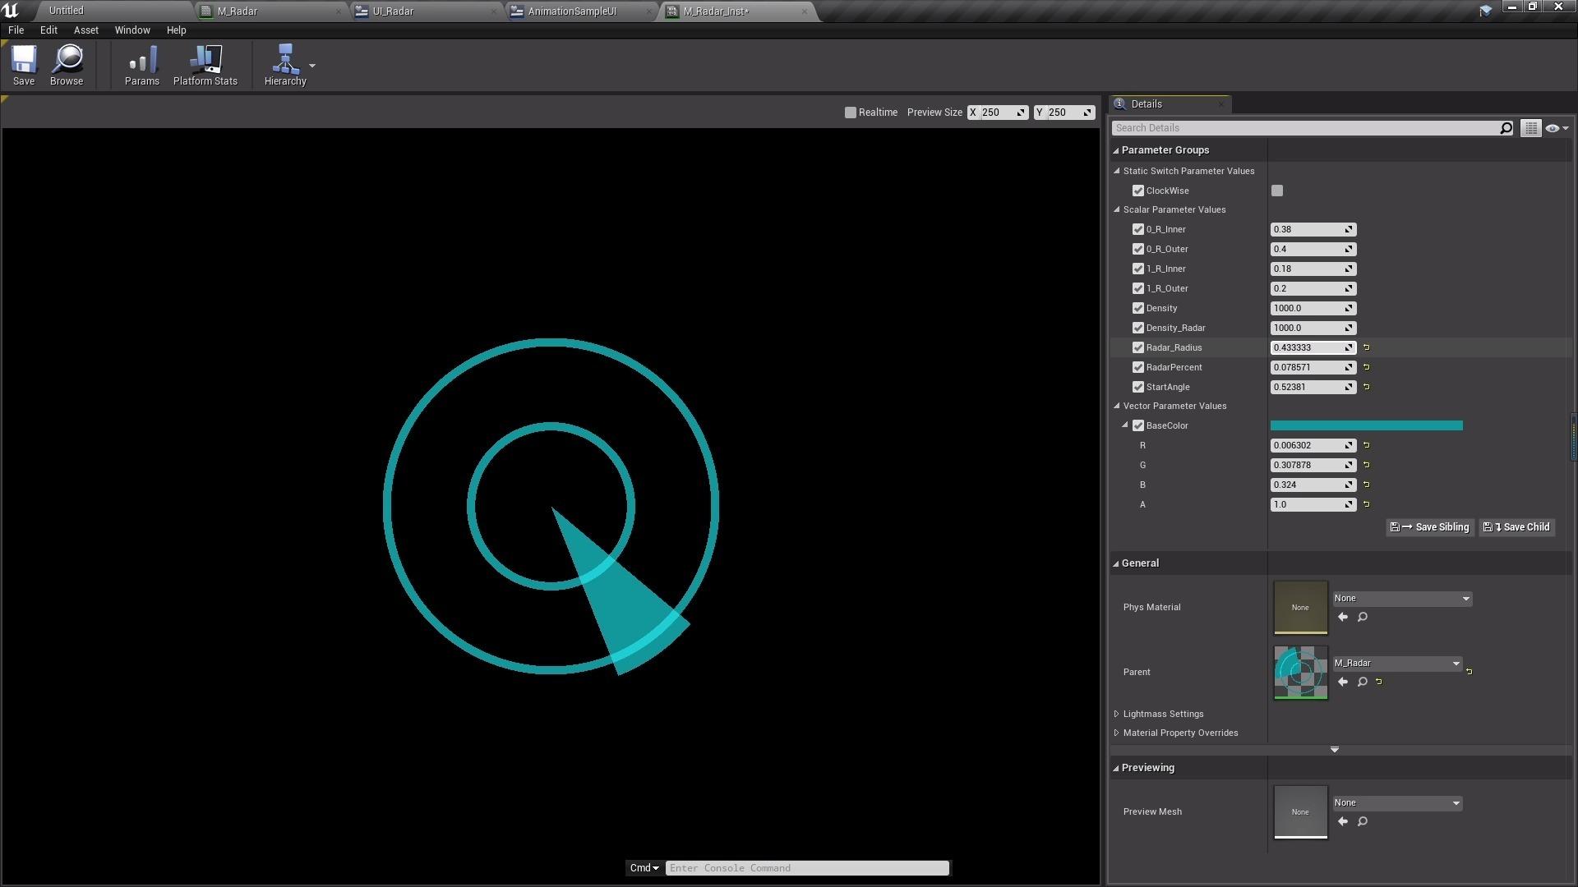Screen dimensions: 1578x887
Task: Open the Cmd console dropdown
Action: coord(644,868)
